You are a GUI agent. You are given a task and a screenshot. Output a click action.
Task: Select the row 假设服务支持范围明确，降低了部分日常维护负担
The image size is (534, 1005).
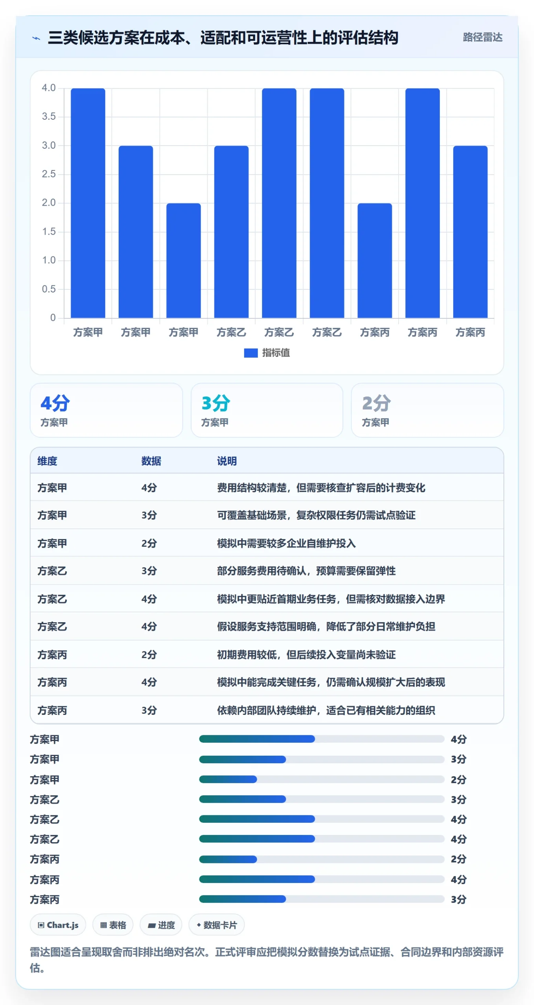tap(267, 627)
